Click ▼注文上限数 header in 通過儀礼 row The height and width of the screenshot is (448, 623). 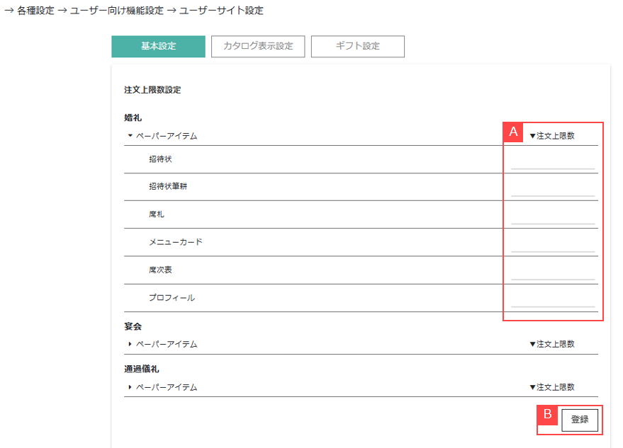tap(552, 387)
